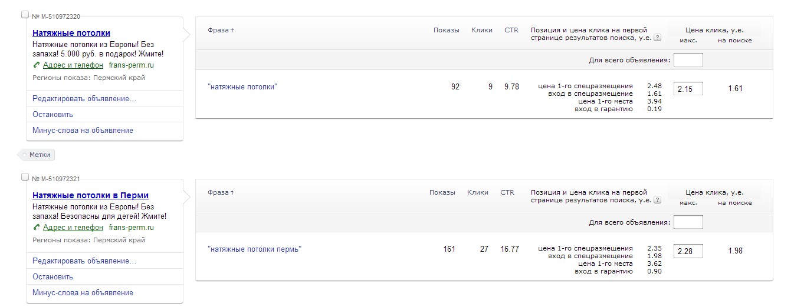
Task: Click the max price field showing 2.28
Action: point(688,251)
